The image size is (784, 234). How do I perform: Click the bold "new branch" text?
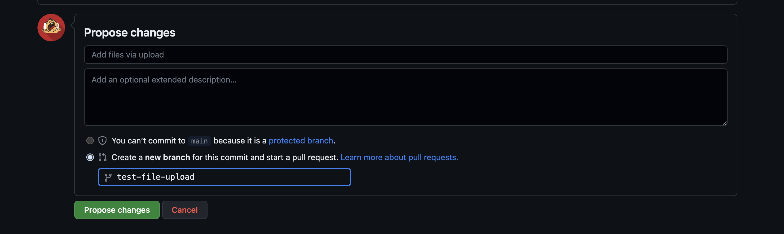[x=168, y=158]
